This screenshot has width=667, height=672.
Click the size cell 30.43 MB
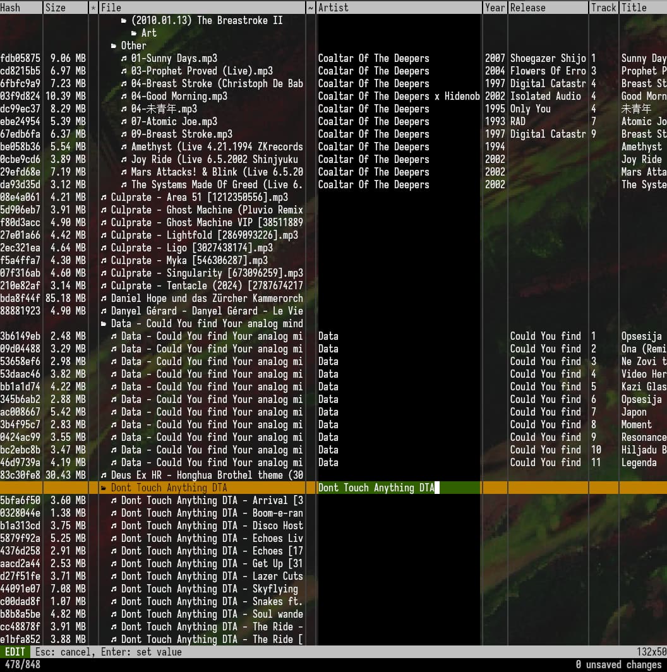[66, 476]
